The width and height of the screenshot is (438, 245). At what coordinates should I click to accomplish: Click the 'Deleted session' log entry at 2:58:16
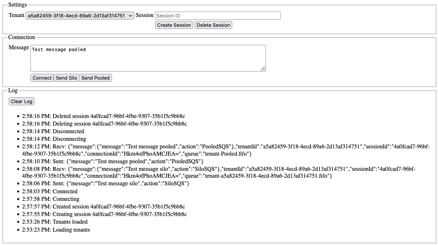103,116
